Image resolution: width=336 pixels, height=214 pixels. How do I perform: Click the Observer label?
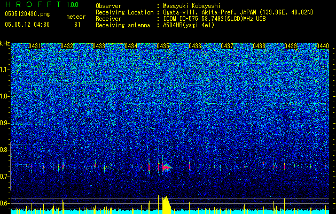[x=108, y=6]
